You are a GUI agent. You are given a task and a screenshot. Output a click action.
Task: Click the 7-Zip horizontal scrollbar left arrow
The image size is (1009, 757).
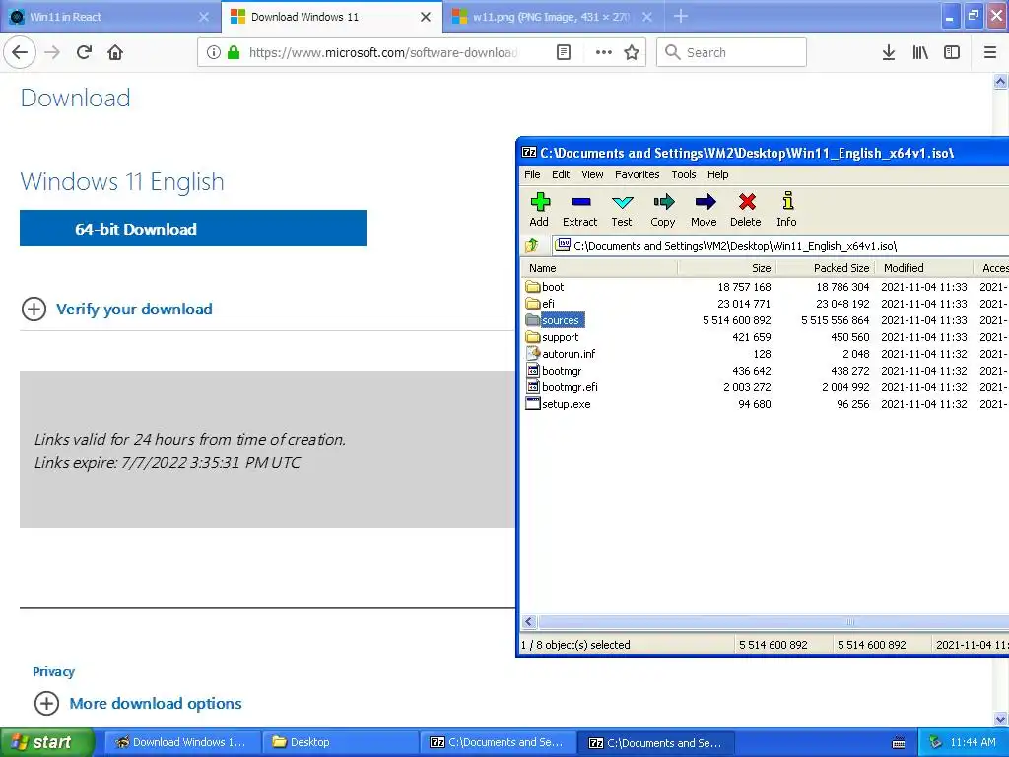tap(529, 621)
